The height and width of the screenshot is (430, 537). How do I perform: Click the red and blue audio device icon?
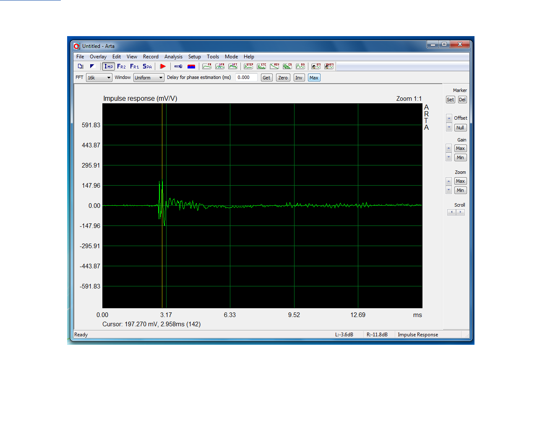[x=191, y=66]
